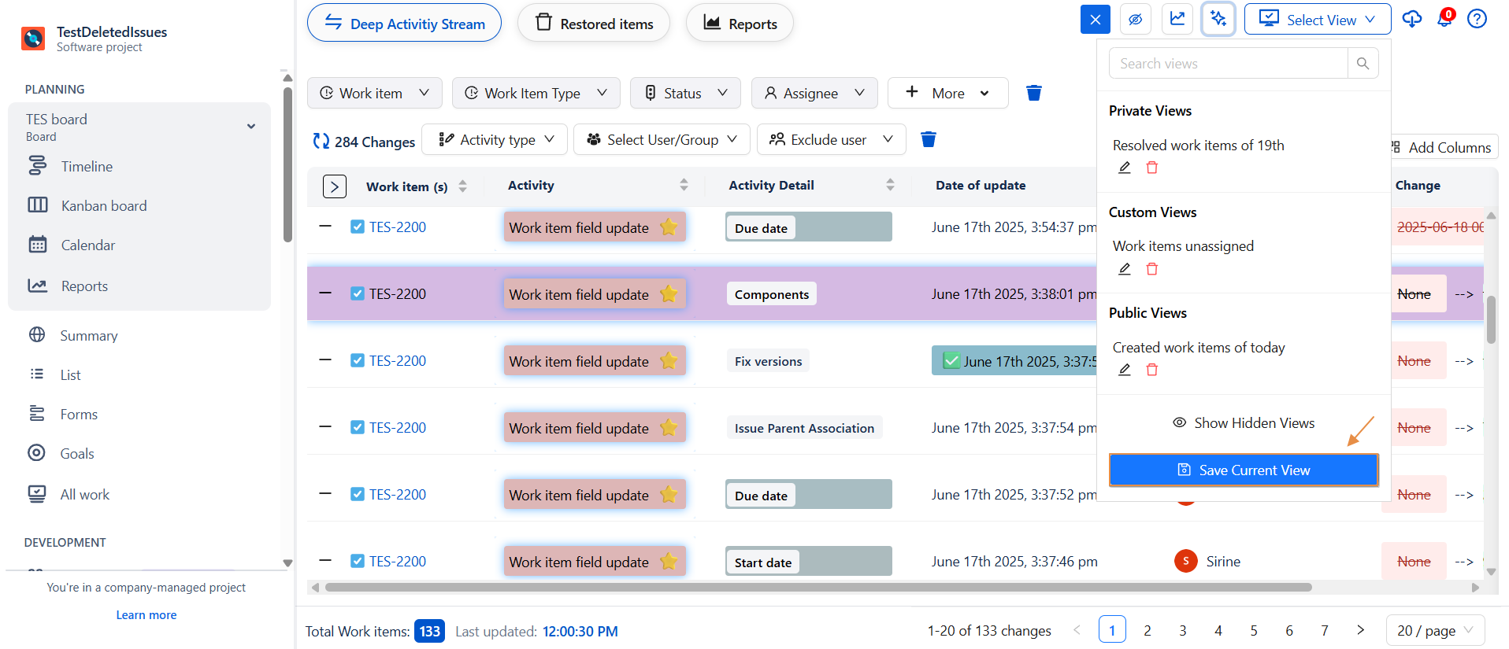1509x649 pixels.
Task: Click trash icon next to Exclude user filter
Action: 929,139
